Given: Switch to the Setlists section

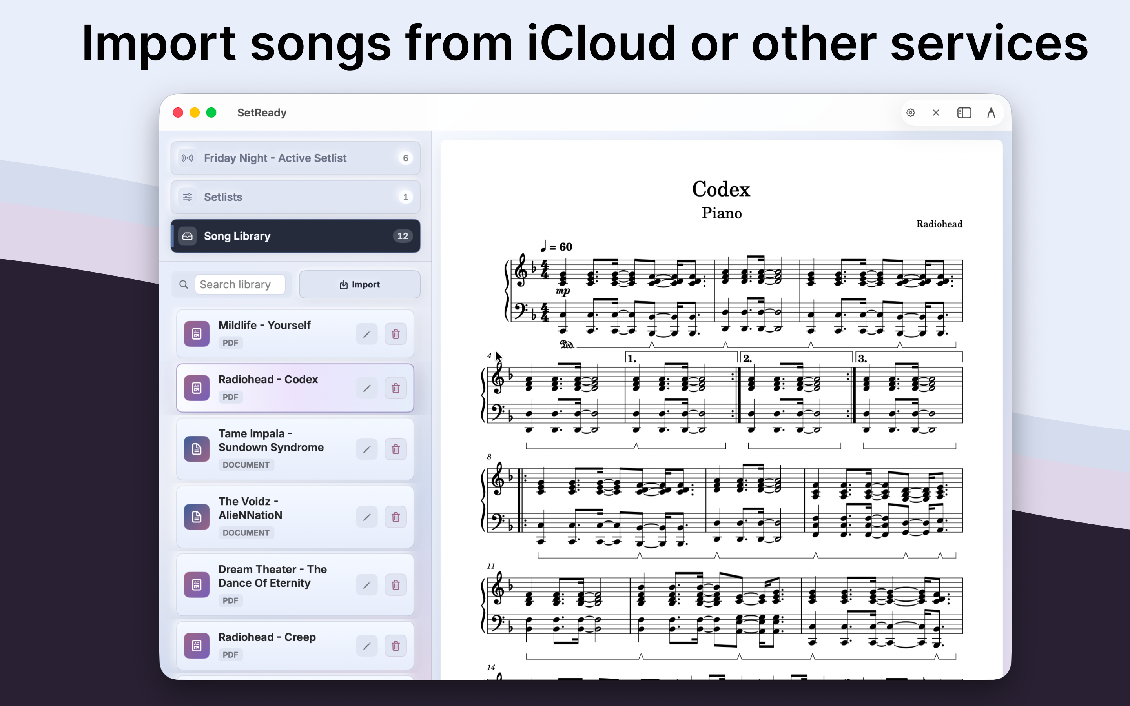Looking at the screenshot, I should 295,197.
